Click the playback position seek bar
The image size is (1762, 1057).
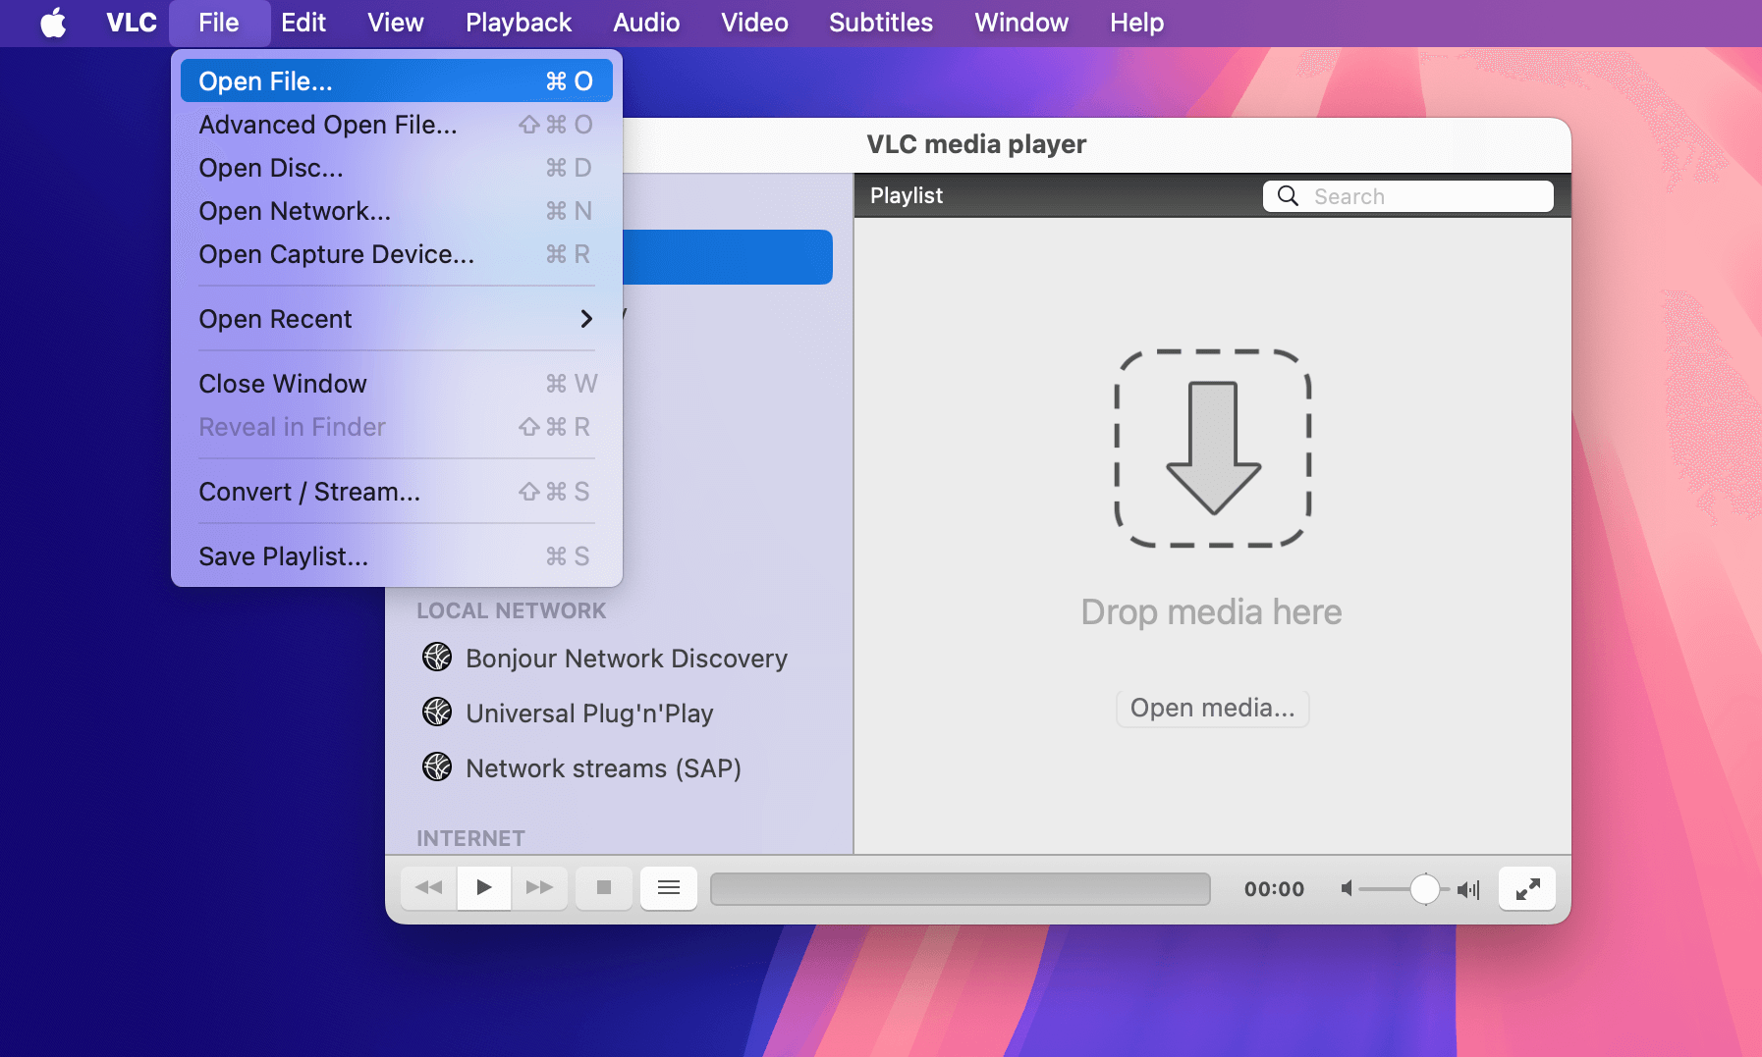pyautogui.click(x=960, y=888)
